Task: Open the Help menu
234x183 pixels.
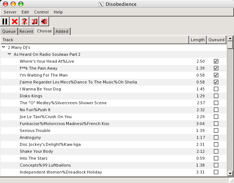Action: (x=58, y=12)
